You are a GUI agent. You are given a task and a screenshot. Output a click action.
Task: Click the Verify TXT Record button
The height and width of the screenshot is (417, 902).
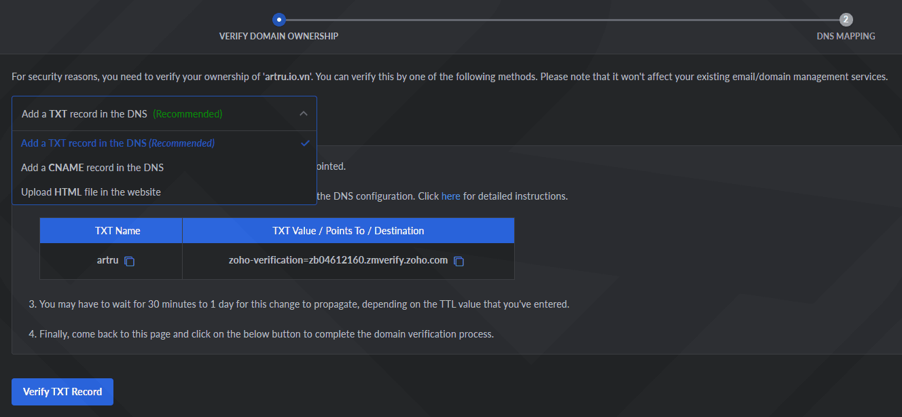pos(62,392)
